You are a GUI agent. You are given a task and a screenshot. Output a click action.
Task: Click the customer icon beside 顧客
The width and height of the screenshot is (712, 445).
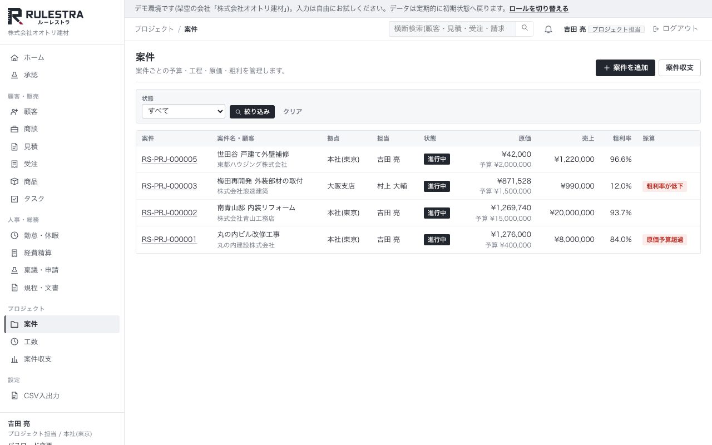click(x=14, y=112)
